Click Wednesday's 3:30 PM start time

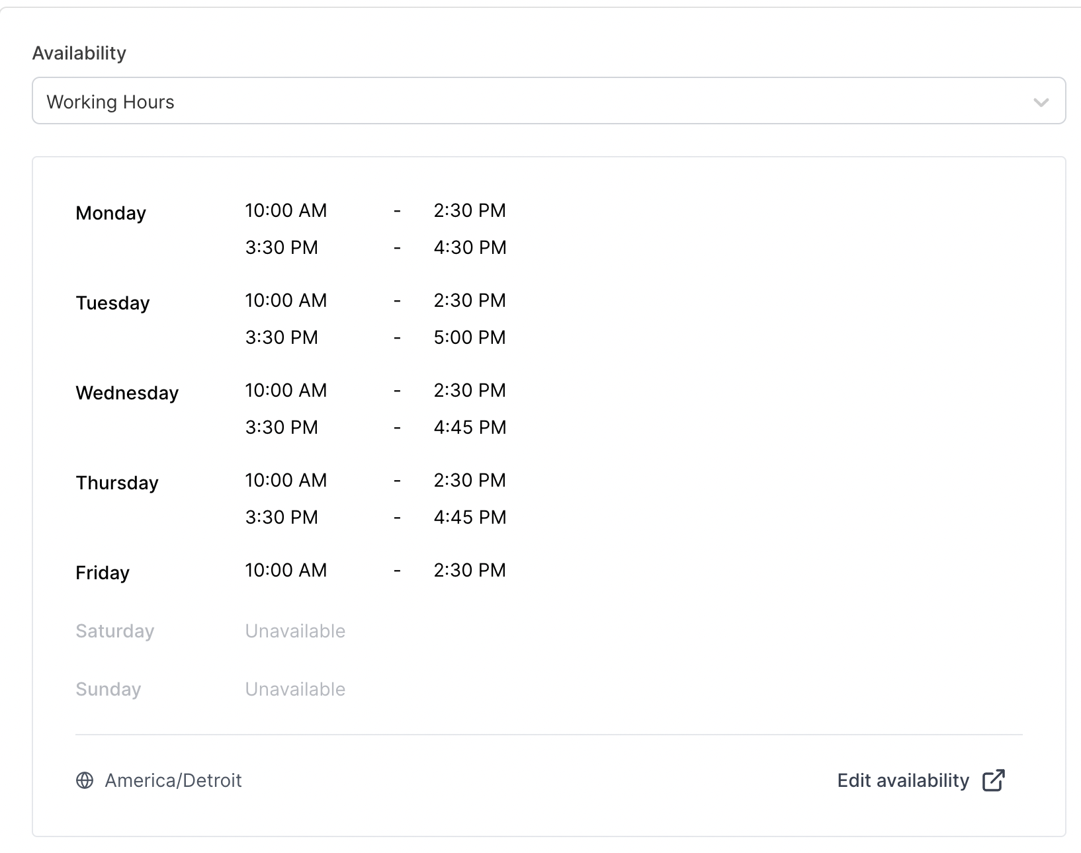point(281,426)
